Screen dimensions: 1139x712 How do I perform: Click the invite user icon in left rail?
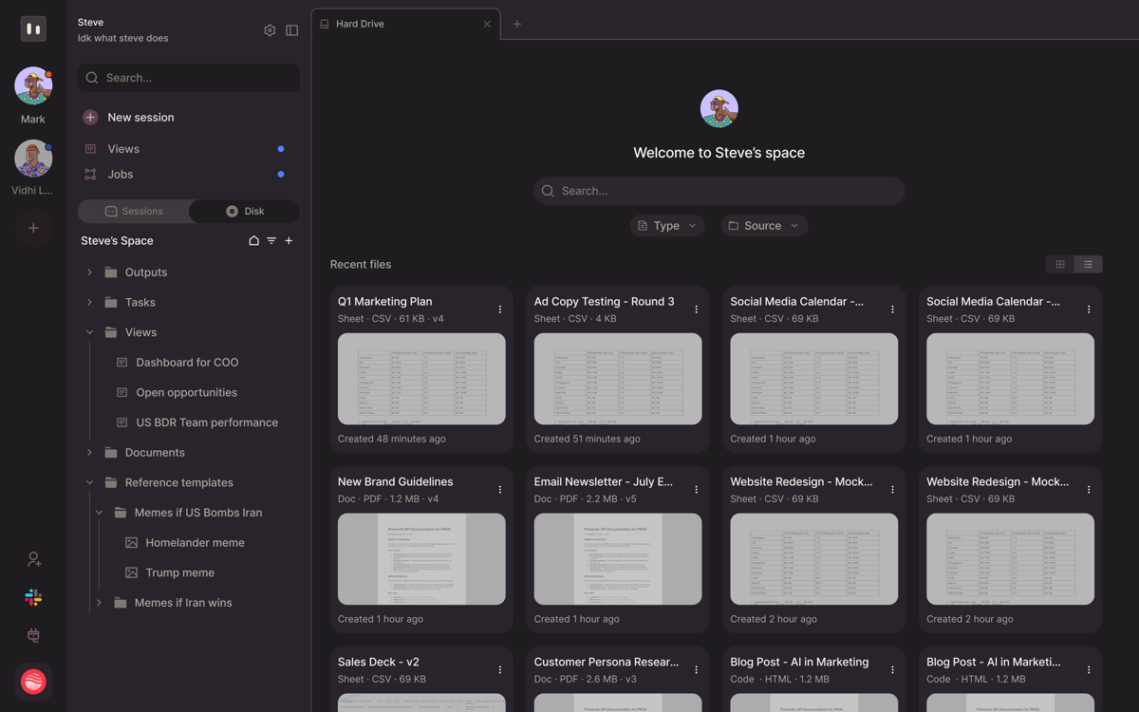coord(33,559)
